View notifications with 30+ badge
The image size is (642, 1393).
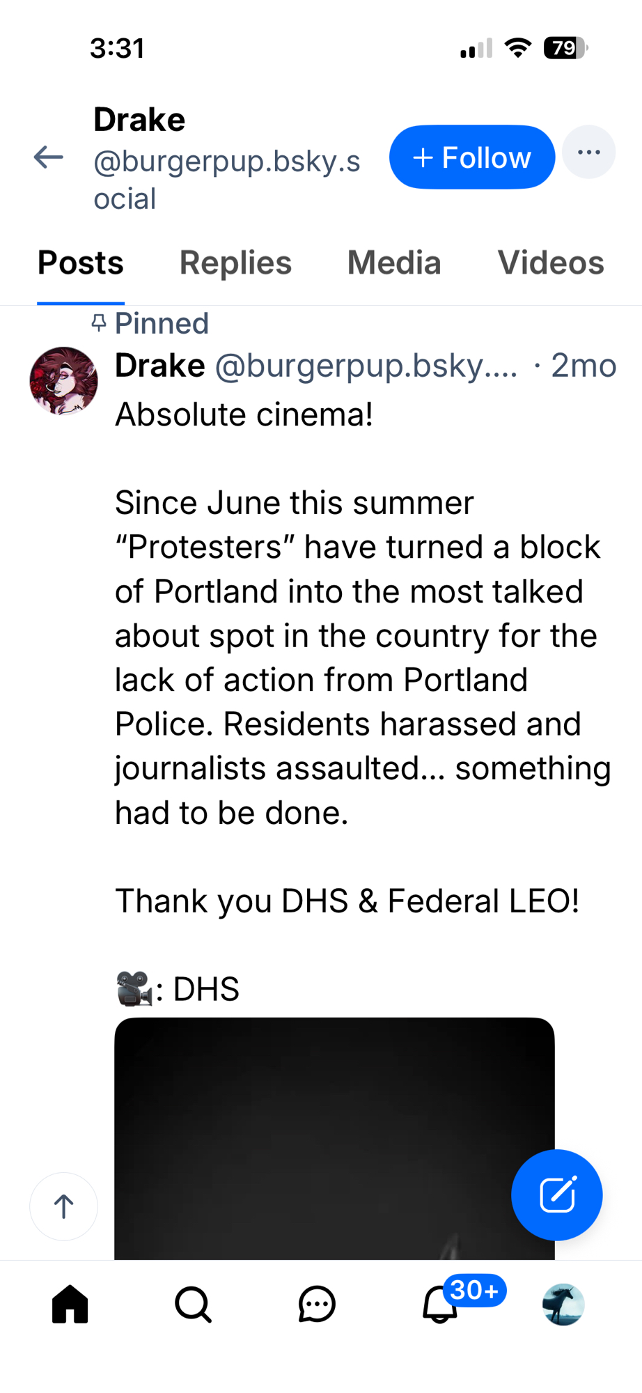tap(441, 1304)
